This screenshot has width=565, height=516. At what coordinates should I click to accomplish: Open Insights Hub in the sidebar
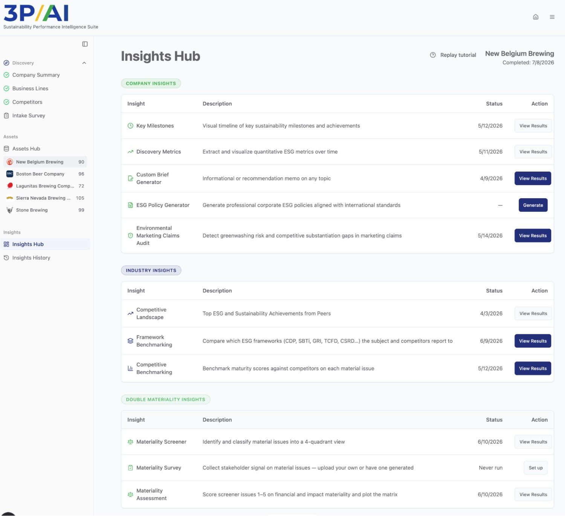click(45, 244)
